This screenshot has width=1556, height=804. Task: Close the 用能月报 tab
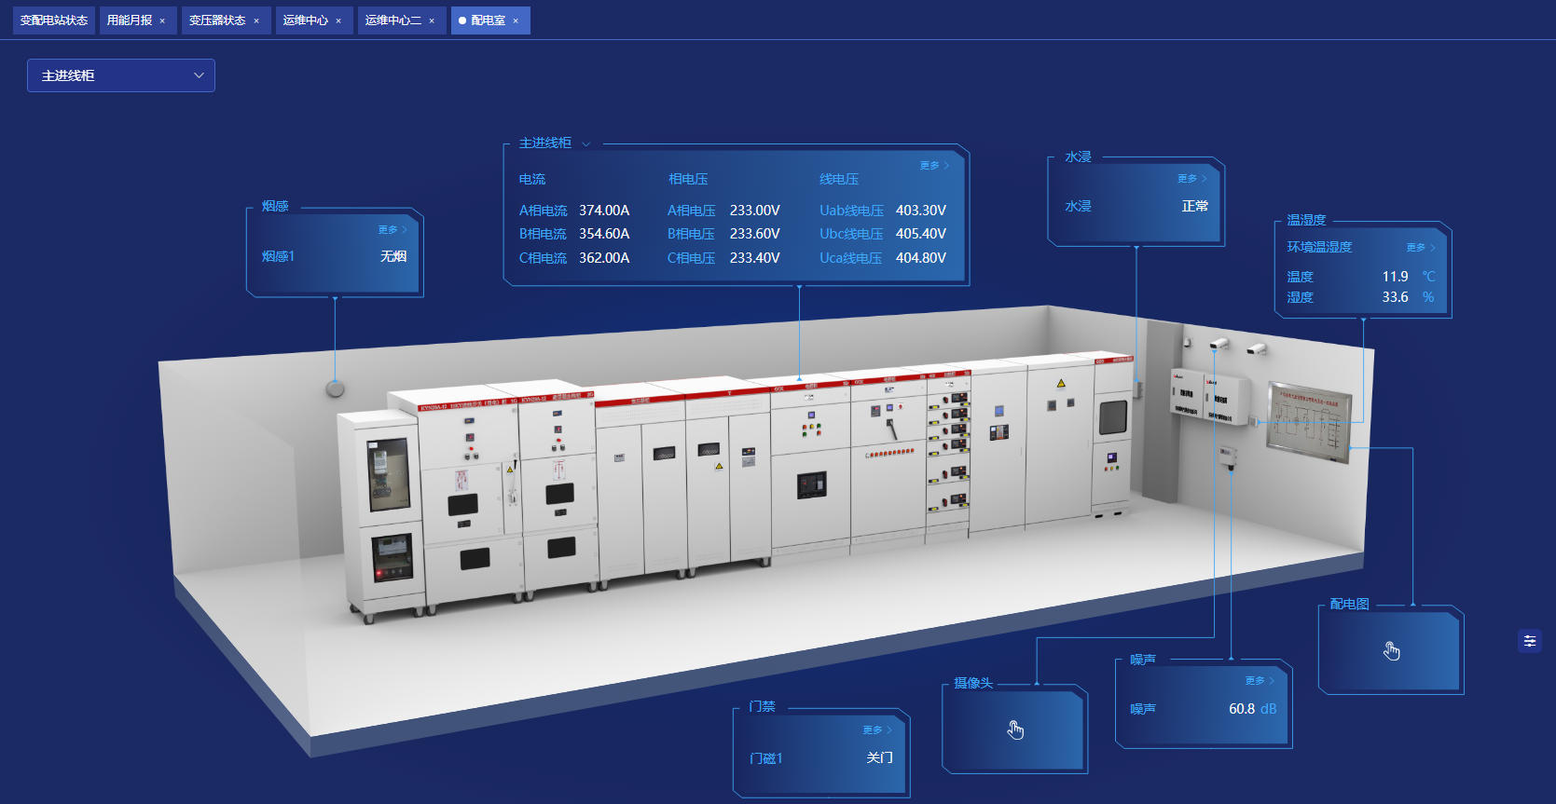[x=162, y=20]
